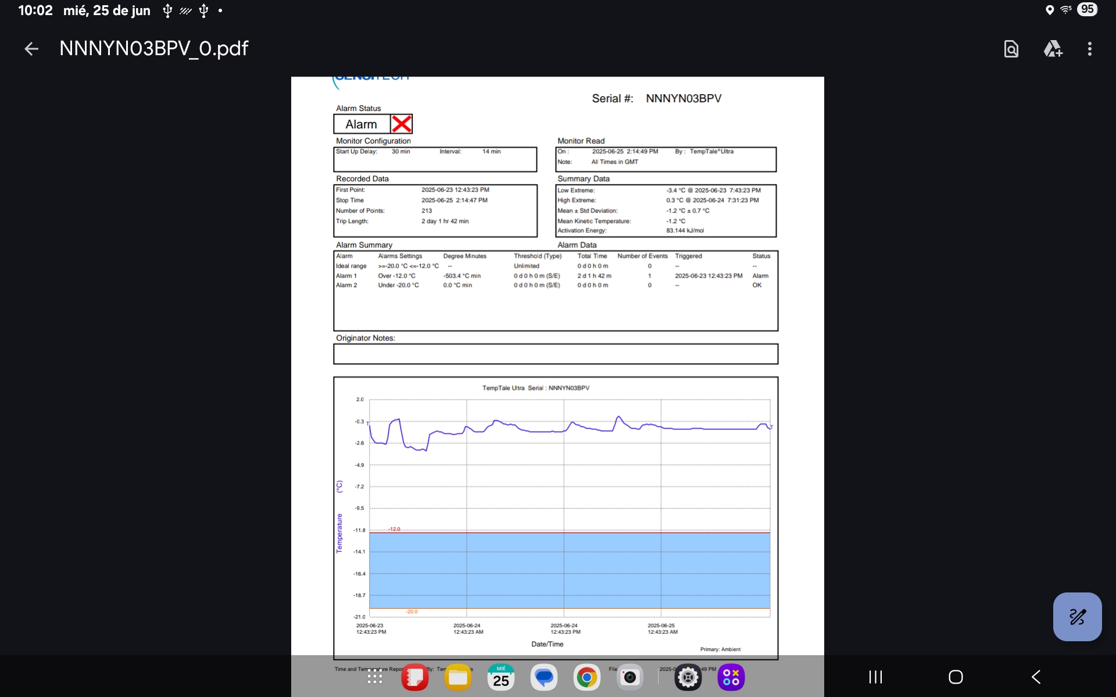1116x697 pixels.
Task: Open the find-in-document search icon
Action: tap(1011, 49)
